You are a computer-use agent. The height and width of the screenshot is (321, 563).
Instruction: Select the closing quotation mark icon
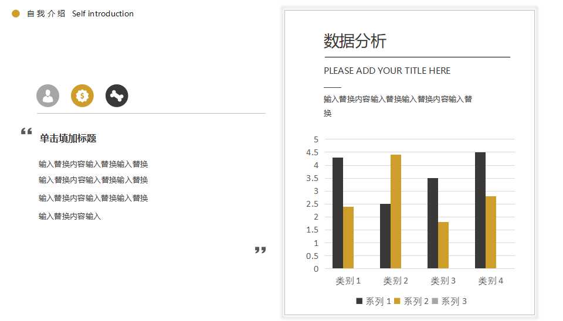[x=260, y=250]
